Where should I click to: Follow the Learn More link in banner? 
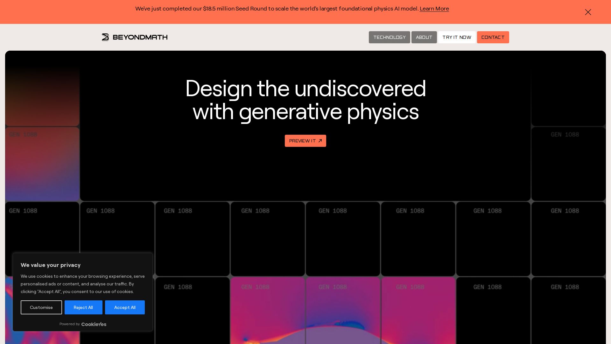[434, 9]
